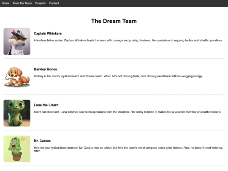Image resolution: width=228 pixels, height=171 pixels.
Task: Click the Mr. Cactus name heading
Action: pyautogui.click(x=42, y=141)
